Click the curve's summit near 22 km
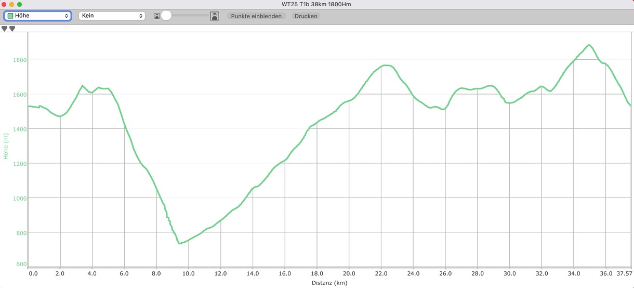The image size is (634, 288). pos(385,66)
